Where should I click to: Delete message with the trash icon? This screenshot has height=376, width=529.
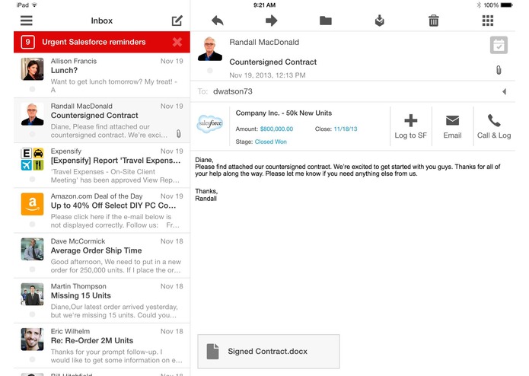click(x=434, y=21)
